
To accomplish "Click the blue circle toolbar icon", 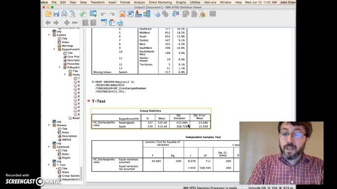I will 157,14.
